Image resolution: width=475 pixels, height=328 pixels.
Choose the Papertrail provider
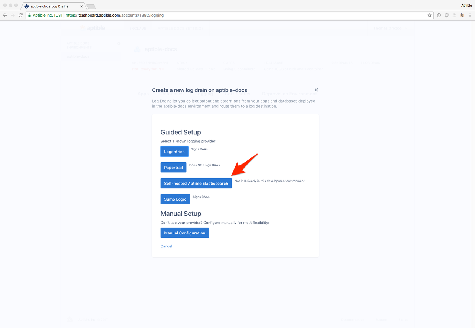pos(173,168)
